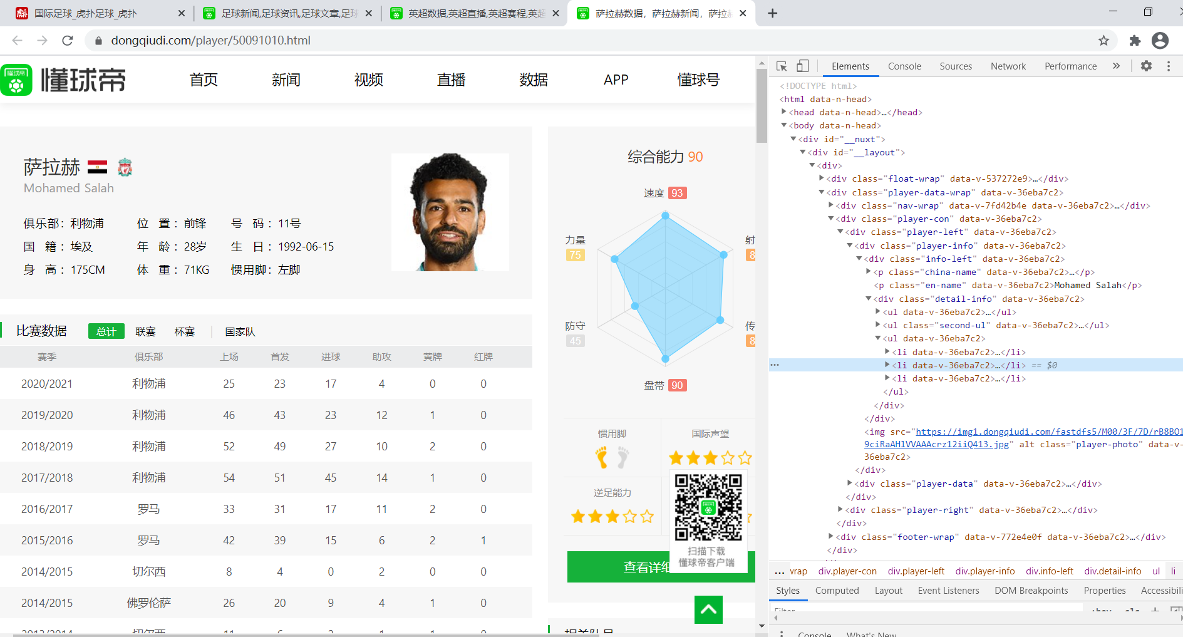
Task: Click the green back-to-top arrow button
Action: 708,609
